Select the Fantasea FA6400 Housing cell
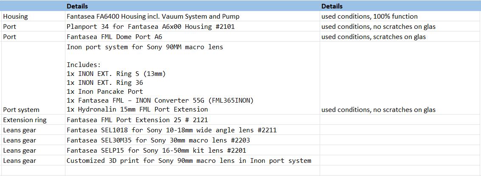The height and width of the screenshot is (176, 481). pos(192,17)
